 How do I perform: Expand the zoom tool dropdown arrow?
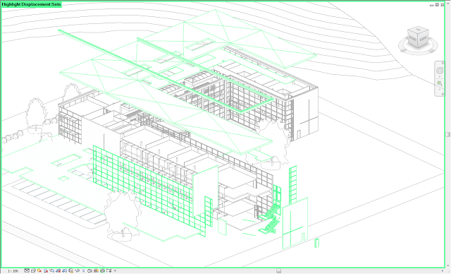440,89
